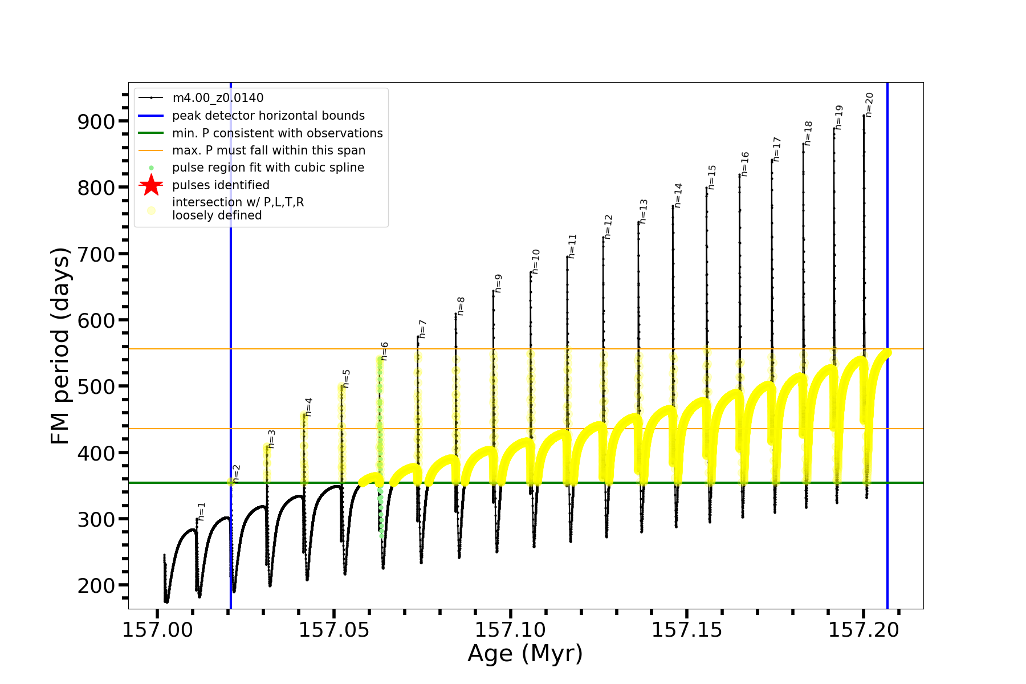Click the n=6 pulse label
This screenshot has width=1026, height=684.
coord(385,352)
